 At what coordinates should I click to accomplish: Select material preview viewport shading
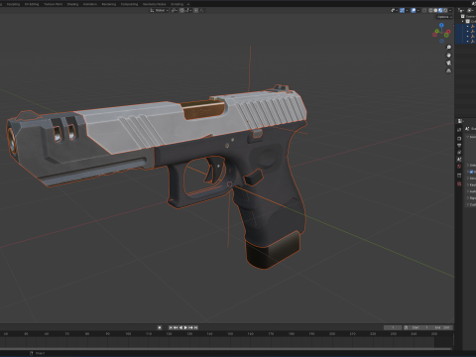click(x=440, y=11)
